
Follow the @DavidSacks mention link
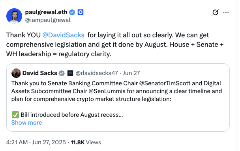point(64,35)
